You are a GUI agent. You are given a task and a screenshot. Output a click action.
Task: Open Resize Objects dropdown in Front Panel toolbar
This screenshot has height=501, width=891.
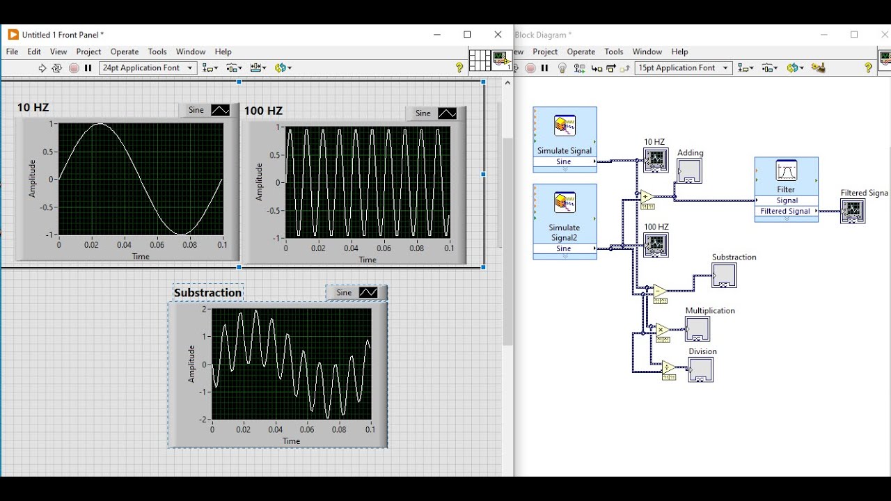click(x=258, y=68)
